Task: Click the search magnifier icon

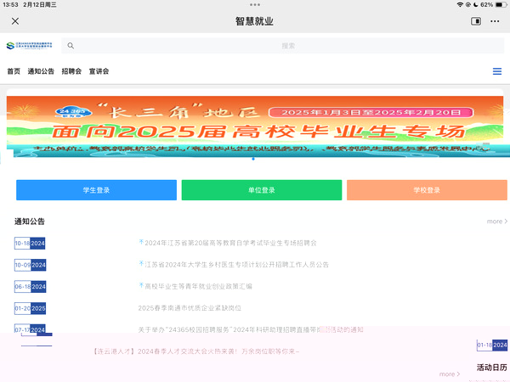Action: pyautogui.click(x=71, y=46)
